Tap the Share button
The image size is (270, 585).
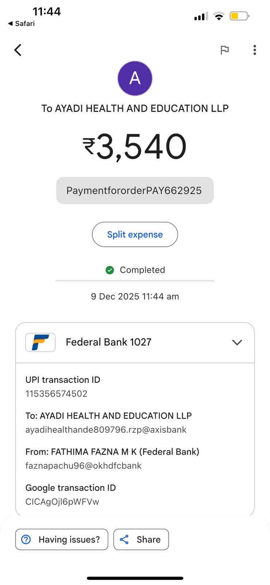(141, 539)
